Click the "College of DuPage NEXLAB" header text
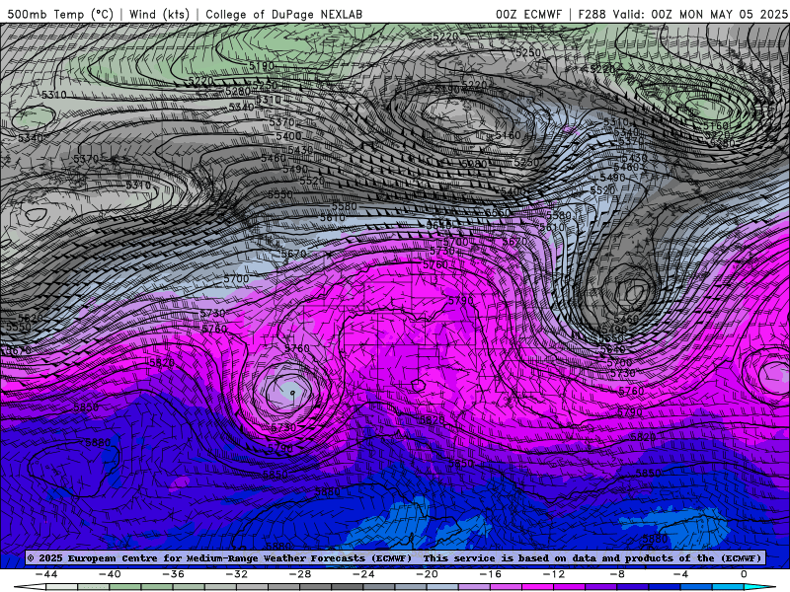Viewport: 790px width, 592px height. [x=284, y=14]
